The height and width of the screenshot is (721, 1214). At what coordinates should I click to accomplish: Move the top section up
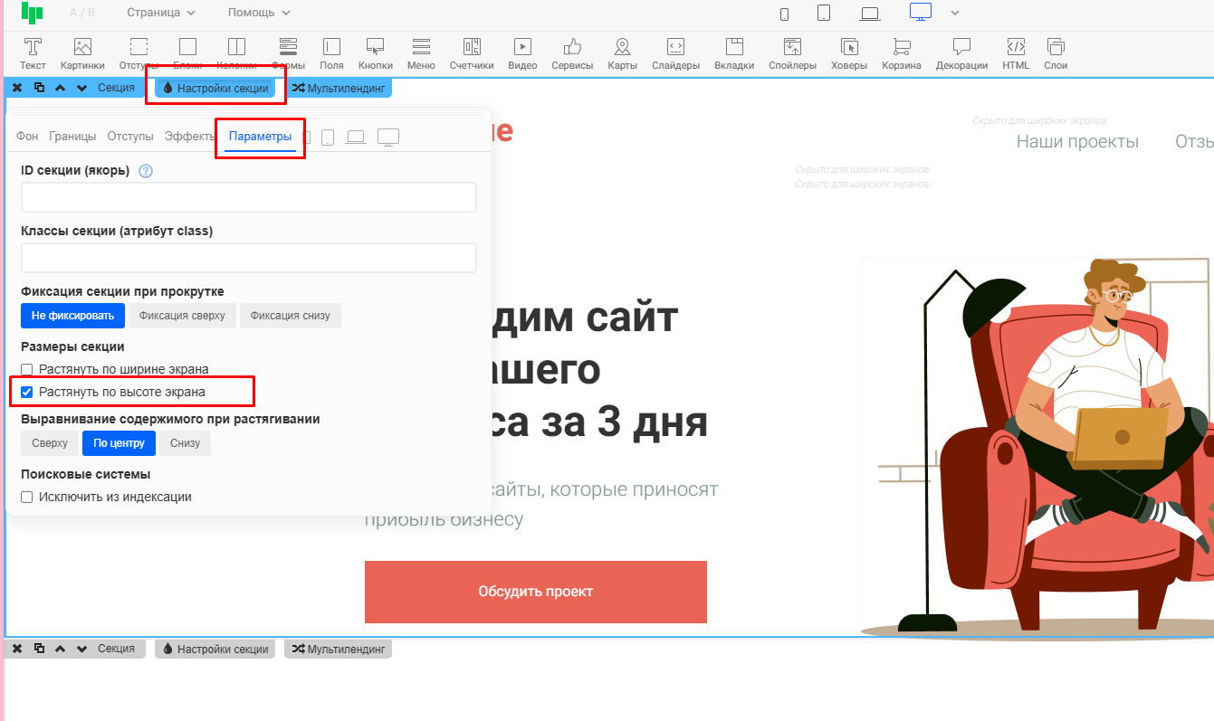(61, 88)
